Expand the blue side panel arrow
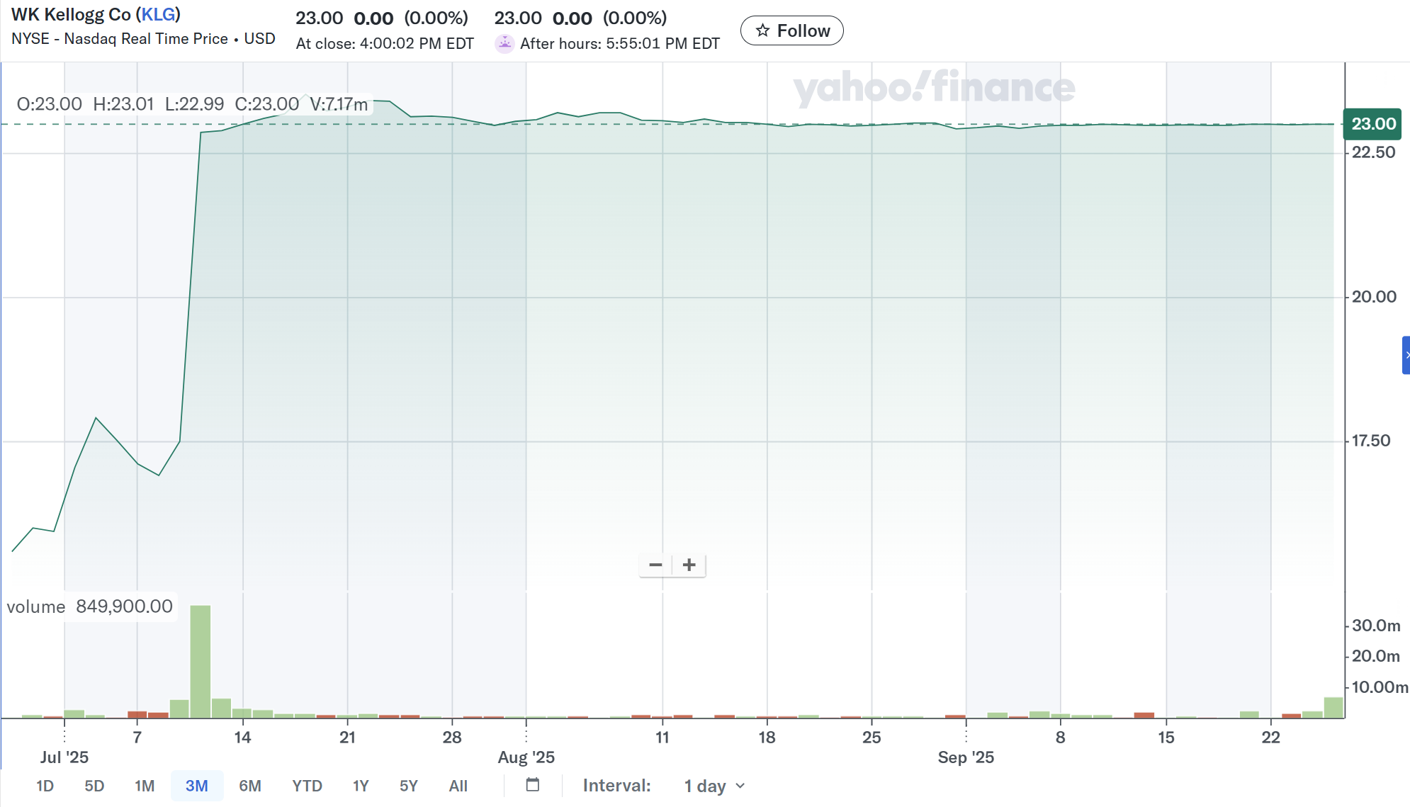The width and height of the screenshot is (1410, 807). [x=1406, y=355]
